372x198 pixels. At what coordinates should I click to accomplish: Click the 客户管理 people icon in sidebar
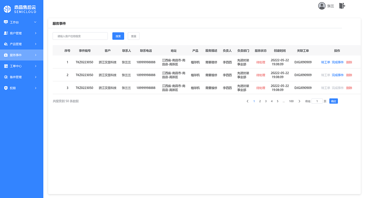click(6, 33)
